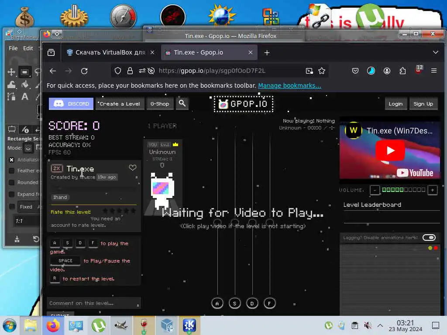Screen dimensions: 447x335
Task: Open Firefox View icon
Action: (x=52, y=52)
